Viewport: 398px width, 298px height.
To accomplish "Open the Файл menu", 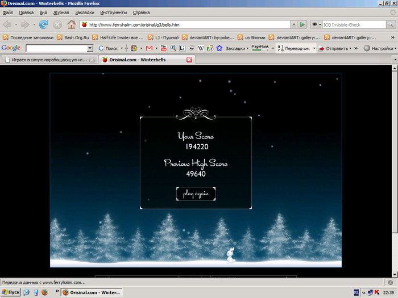I will coord(8,12).
